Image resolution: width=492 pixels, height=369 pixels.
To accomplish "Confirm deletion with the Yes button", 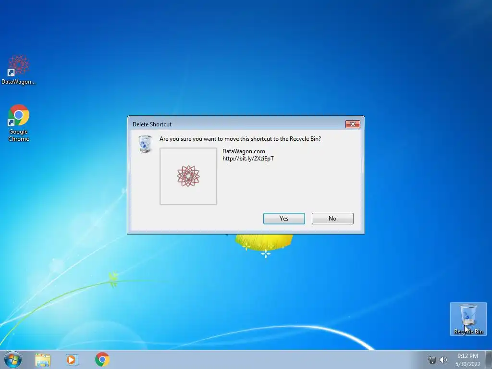I will click(284, 219).
